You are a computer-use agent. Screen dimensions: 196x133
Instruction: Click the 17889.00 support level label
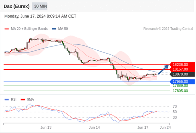pos(180,86)
